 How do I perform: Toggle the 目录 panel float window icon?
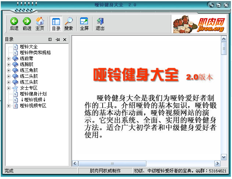(x=50, y=39)
